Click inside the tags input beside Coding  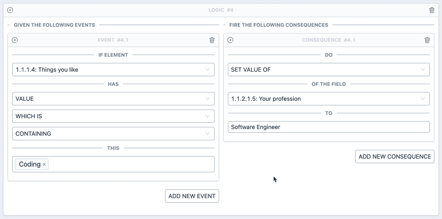coord(131,164)
